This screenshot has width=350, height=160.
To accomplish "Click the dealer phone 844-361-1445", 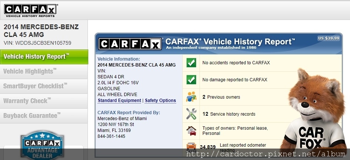I will [x=111, y=136].
